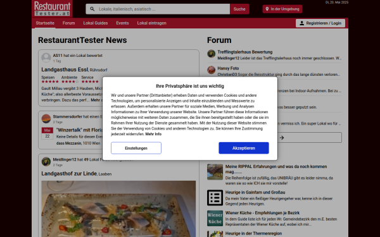Open cookie Einstellungen button
380x237 pixels.
point(136,148)
